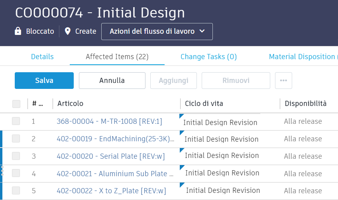Tick checkbox for X to Z_Plate row

16,190
